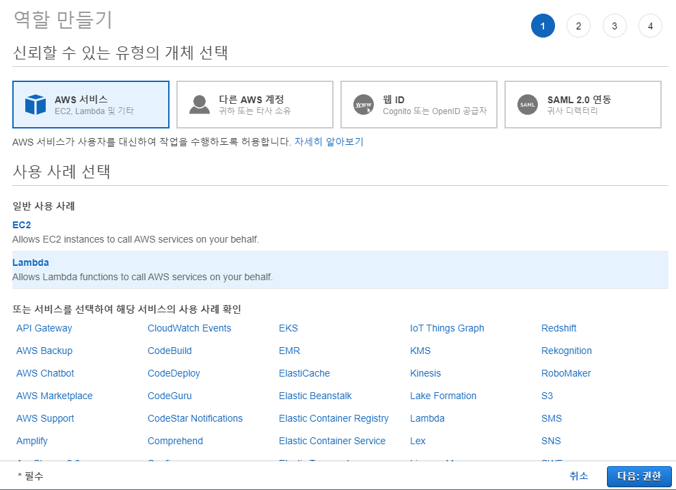Click the 일반 사용 사례 label

pyautogui.click(x=44, y=206)
